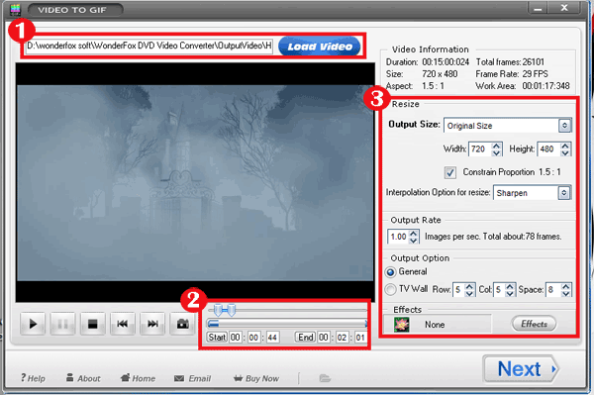Click the output rate field 1.00
594x395 pixels.
coord(398,237)
